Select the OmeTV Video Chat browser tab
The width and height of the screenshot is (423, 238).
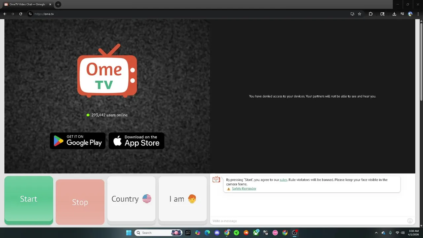point(28,4)
